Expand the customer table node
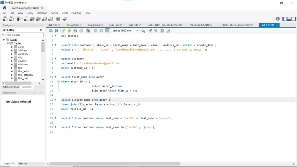Screen dimensions: 297x167 coord(12,64)
